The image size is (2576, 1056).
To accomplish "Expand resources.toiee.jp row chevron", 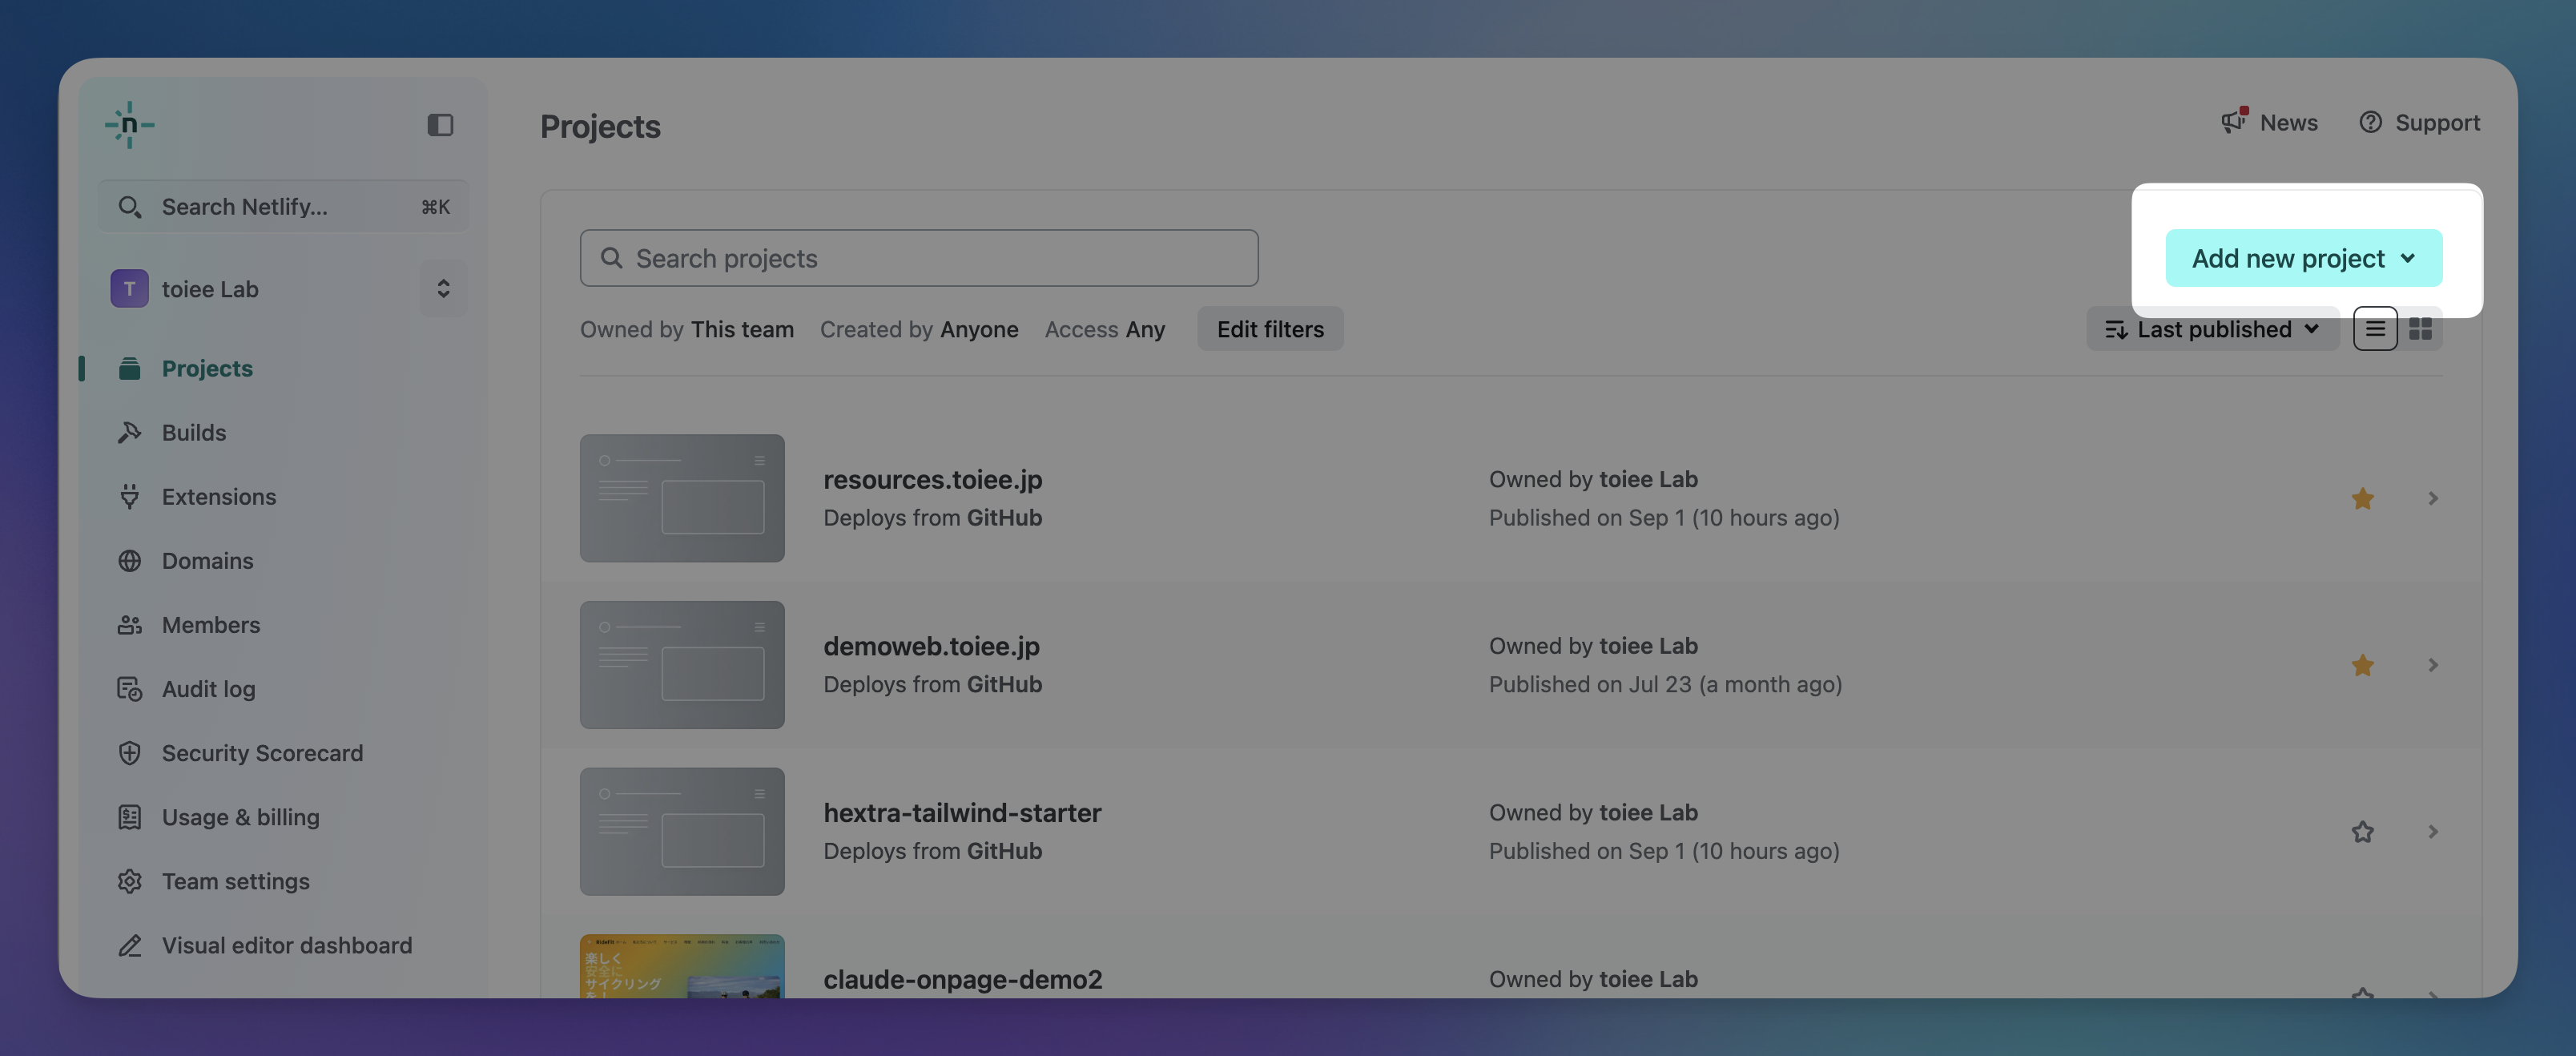I will [2433, 498].
